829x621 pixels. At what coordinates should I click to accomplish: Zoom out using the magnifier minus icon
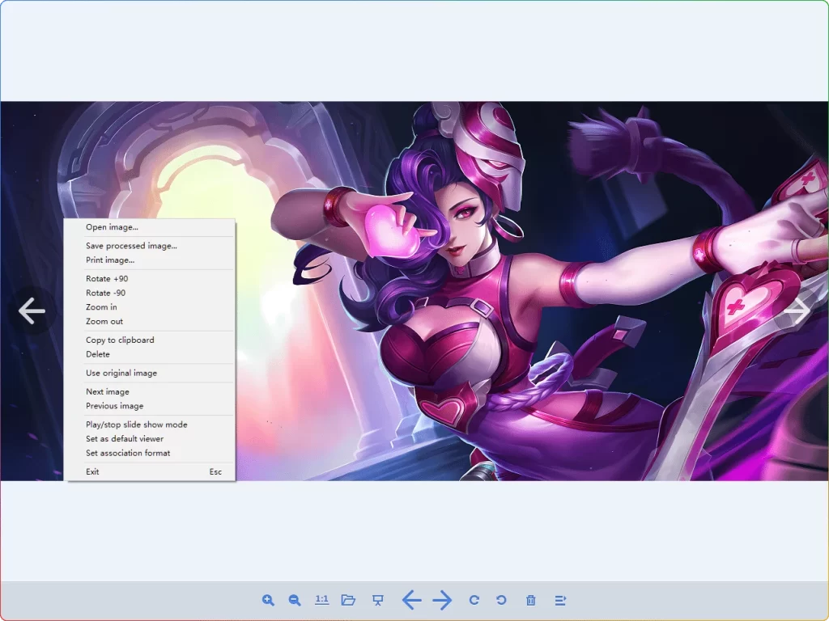tap(295, 600)
